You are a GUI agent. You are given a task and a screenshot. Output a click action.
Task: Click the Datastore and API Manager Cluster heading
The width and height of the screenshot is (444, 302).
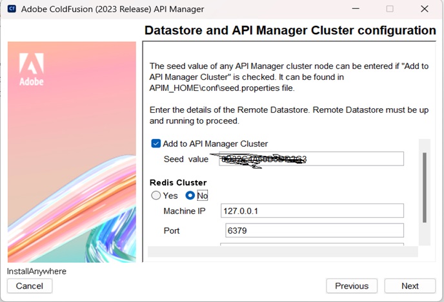click(x=290, y=30)
